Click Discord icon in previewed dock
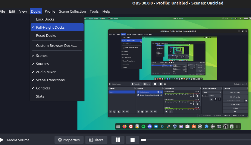The image size is (251, 145). point(150,127)
